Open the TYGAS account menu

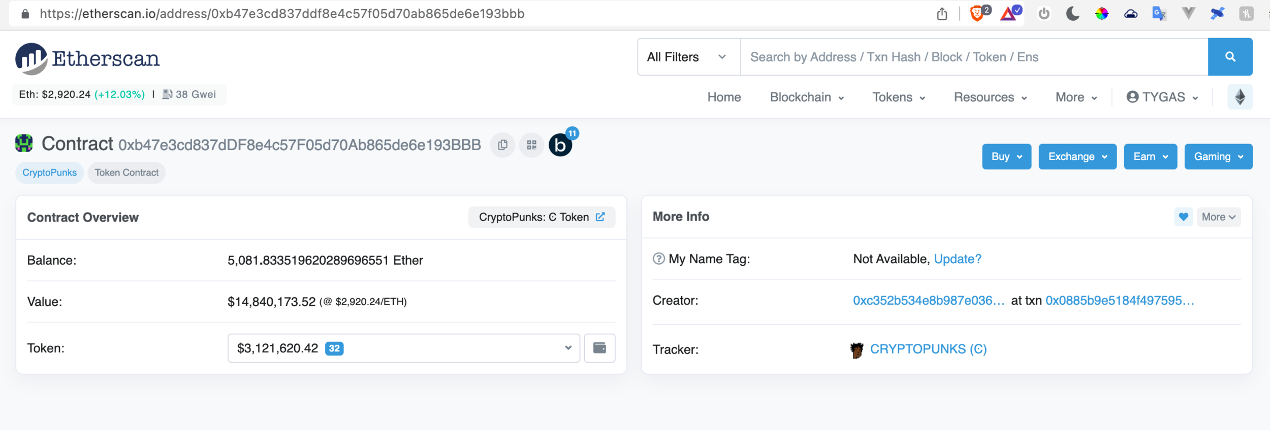click(1162, 97)
